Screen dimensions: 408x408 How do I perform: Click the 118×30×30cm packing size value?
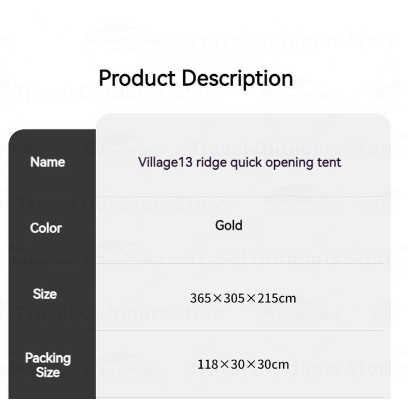tap(243, 364)
